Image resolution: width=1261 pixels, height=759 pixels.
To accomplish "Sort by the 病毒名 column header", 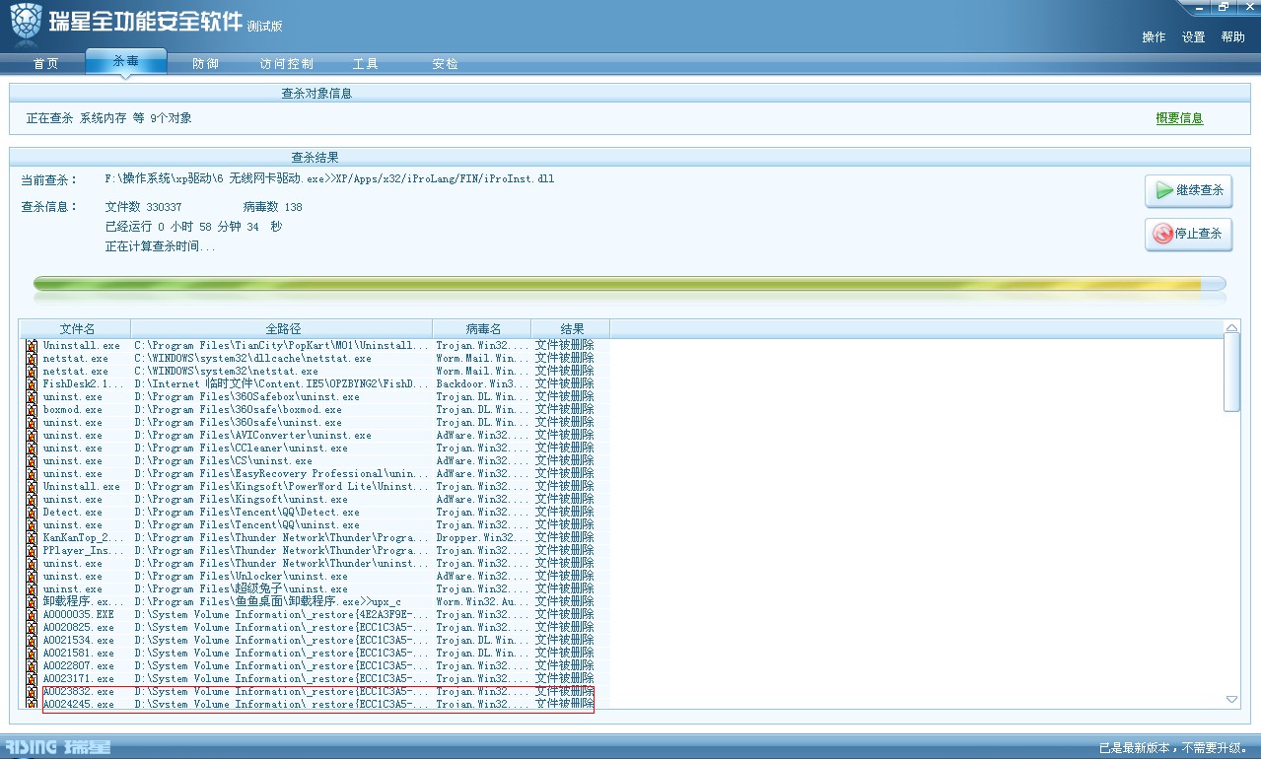I will coord(482,329).
